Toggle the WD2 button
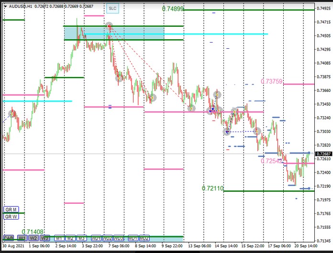Screen dimensions: 333x253 tap(107, 238)
